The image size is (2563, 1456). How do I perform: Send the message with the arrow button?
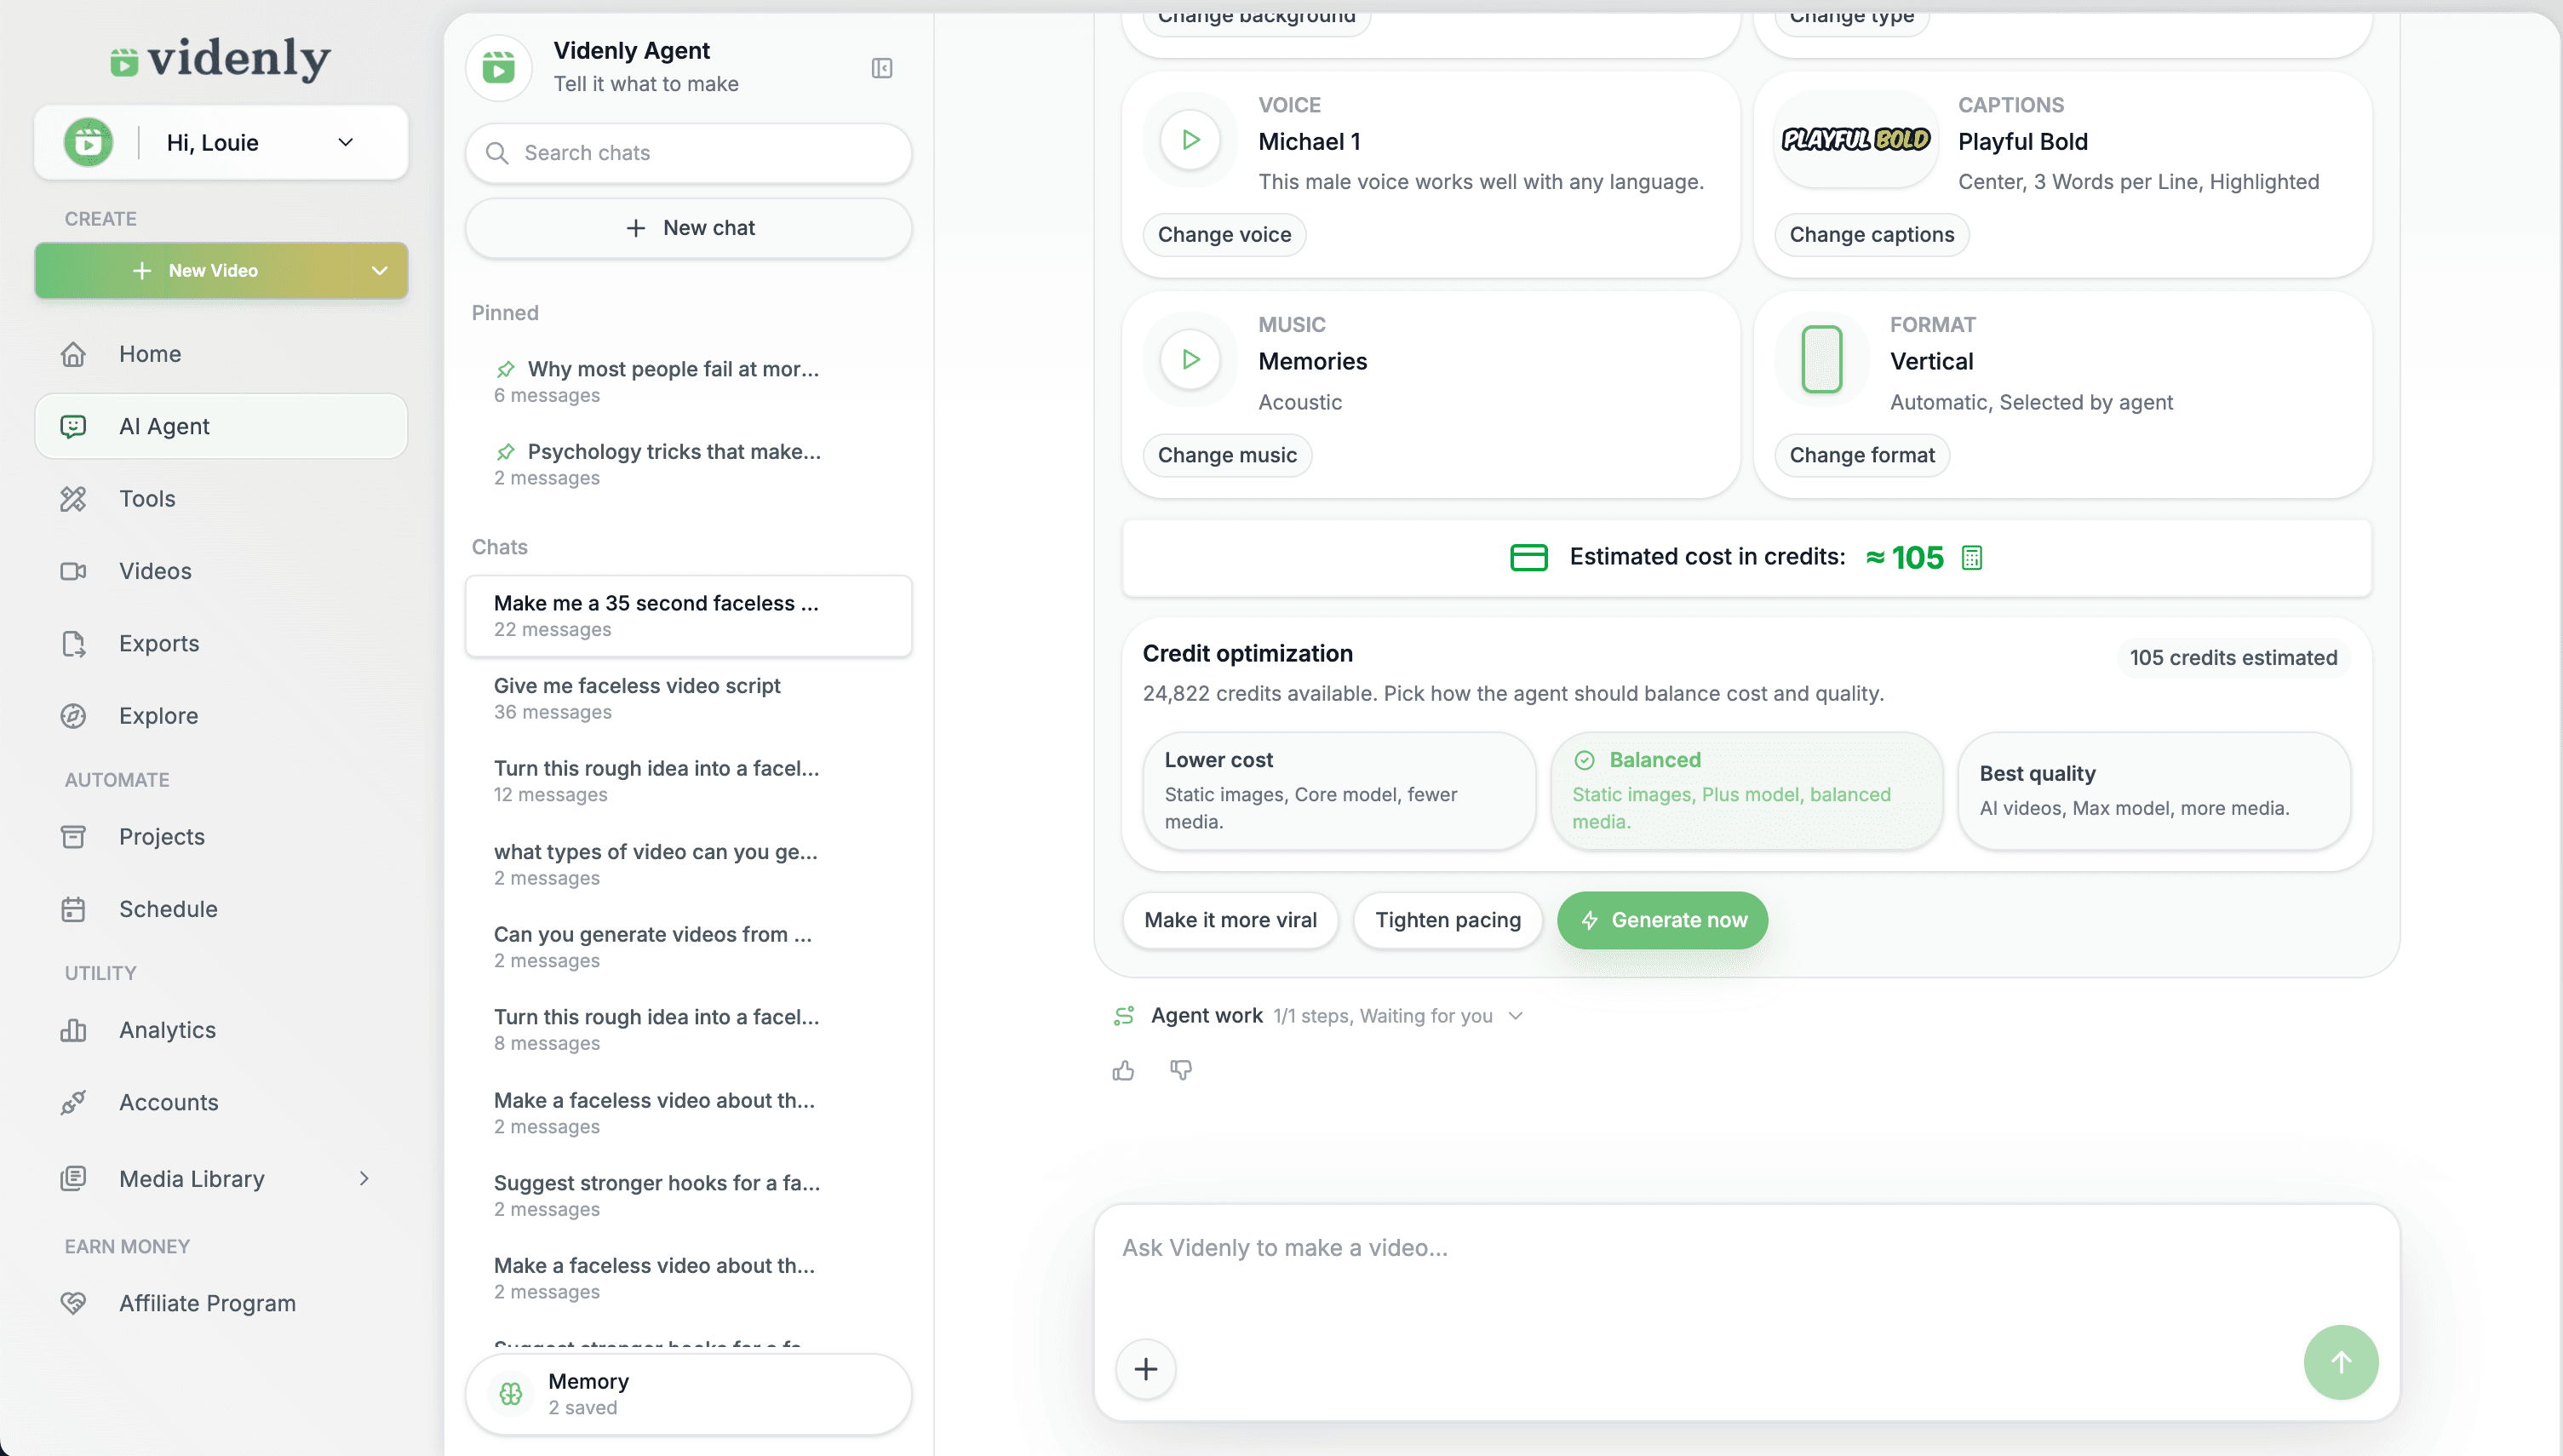point(2340,1362)
